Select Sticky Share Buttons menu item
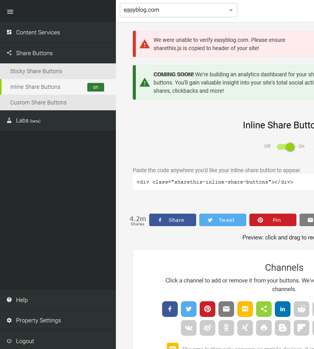This screenshot has height=349, width=314. (58, 71)
